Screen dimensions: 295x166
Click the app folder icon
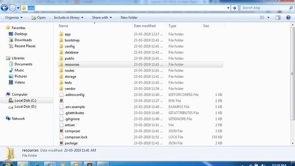click(61, 34)
